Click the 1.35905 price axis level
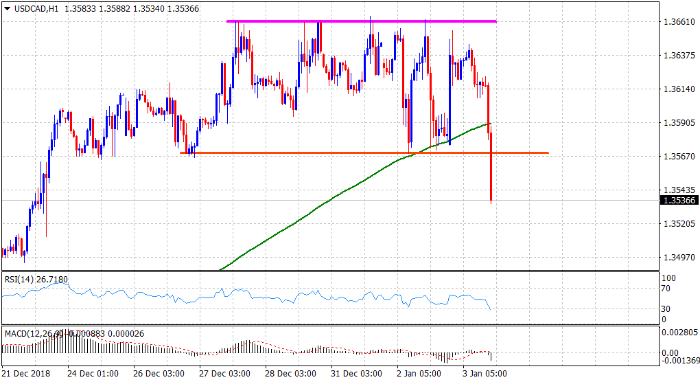This screenshot has height=382, width=700. (677, 123)
